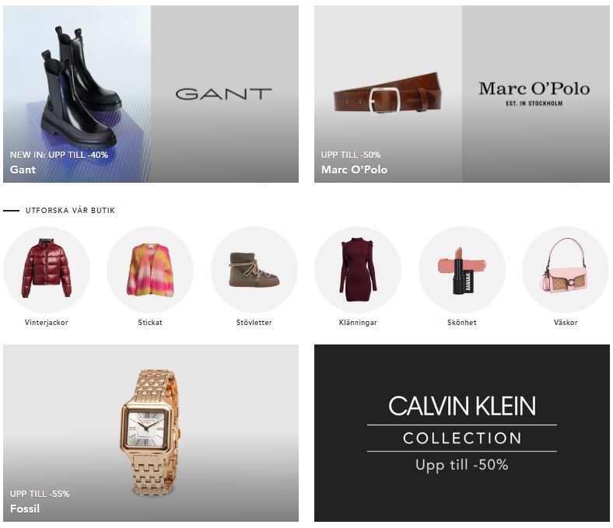Click the GANT brand logo
Image resolution: width=613 pixels, height=528 pixels.
[223, 94]
